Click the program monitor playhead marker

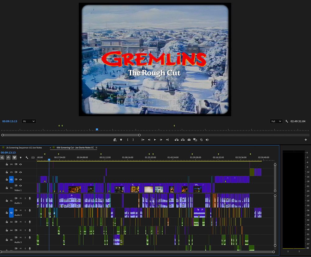[97, 129]
